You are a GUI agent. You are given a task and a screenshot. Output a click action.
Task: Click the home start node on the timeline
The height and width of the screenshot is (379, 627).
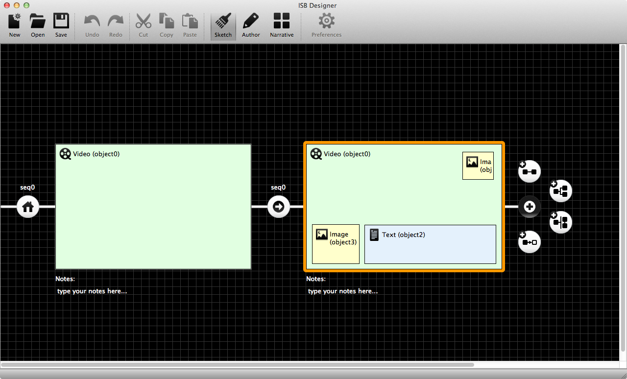coord(28,207)
